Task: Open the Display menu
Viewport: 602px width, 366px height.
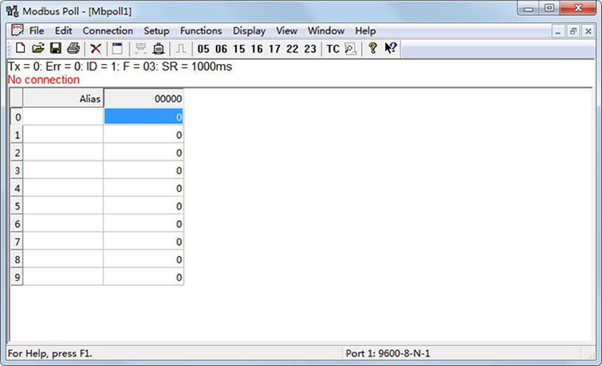Action: tap(249, 31)
